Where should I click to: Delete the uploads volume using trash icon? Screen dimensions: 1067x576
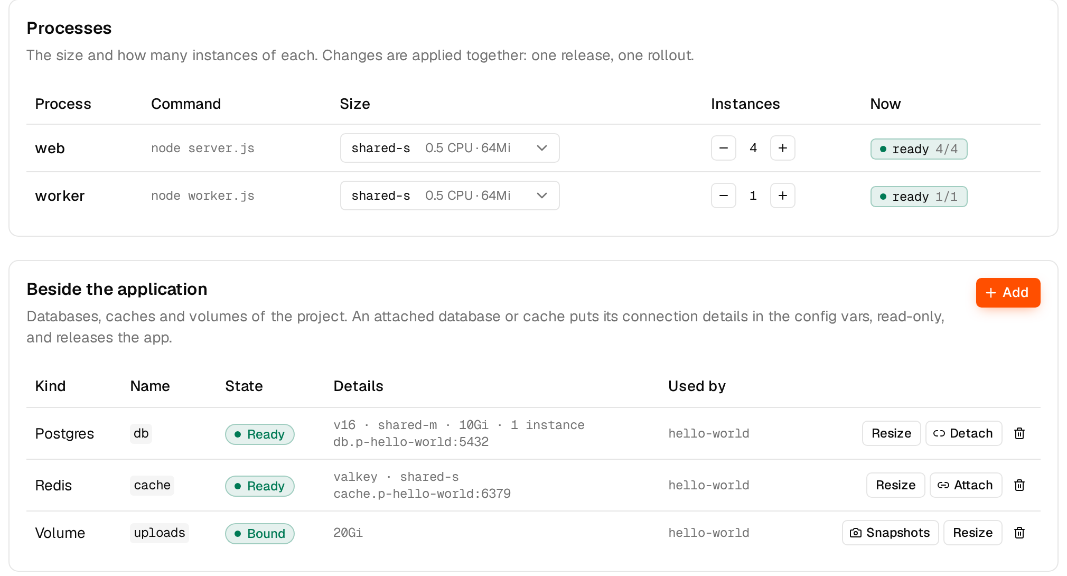[1019, 533]
